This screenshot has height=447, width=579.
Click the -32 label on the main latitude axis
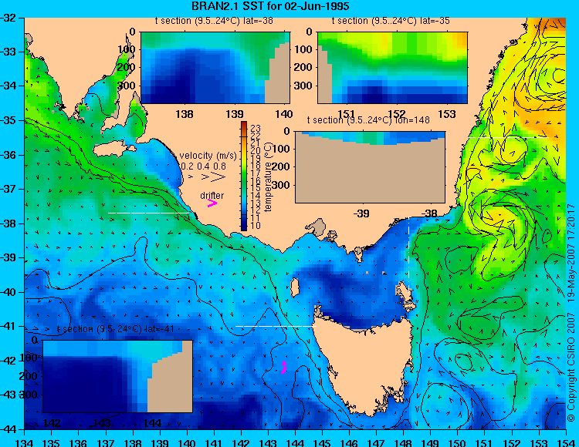point(8,18)
